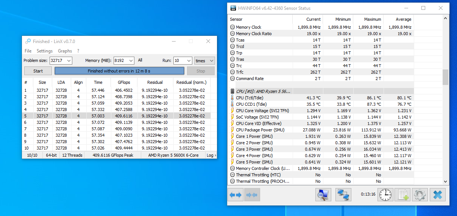Select LinX run row 5 with 409.6116 GFlops

117,116
